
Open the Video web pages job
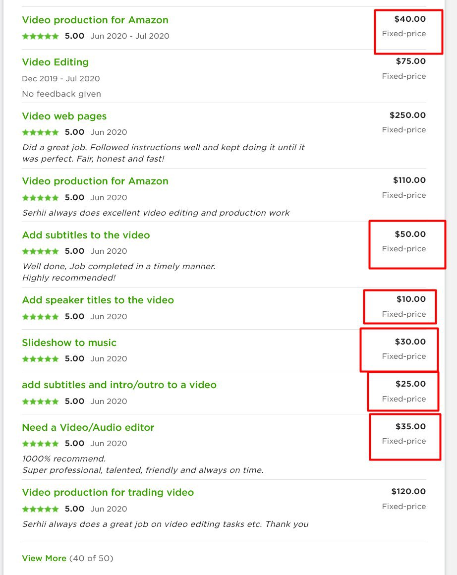click(64, 116)
